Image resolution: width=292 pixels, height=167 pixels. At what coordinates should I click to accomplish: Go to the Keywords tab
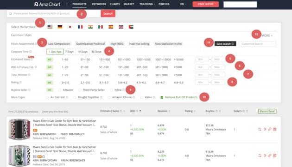99,4
